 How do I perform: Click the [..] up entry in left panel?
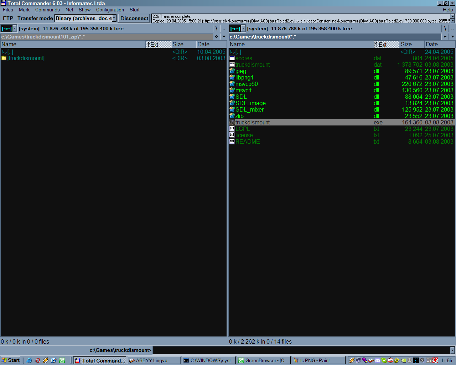click(x=10, y=52)
